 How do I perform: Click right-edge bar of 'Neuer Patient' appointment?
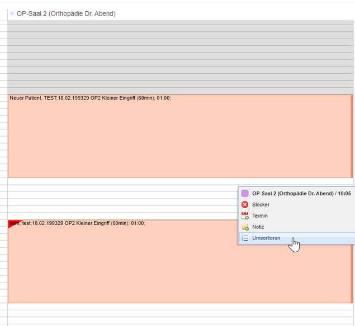[x=352, y=136]
